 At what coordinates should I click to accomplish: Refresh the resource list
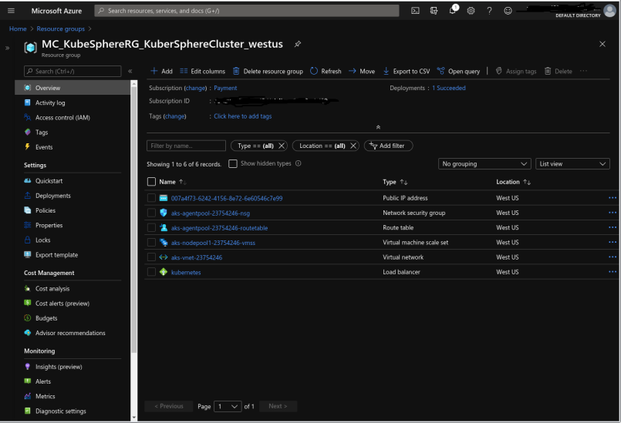[326, 71]
